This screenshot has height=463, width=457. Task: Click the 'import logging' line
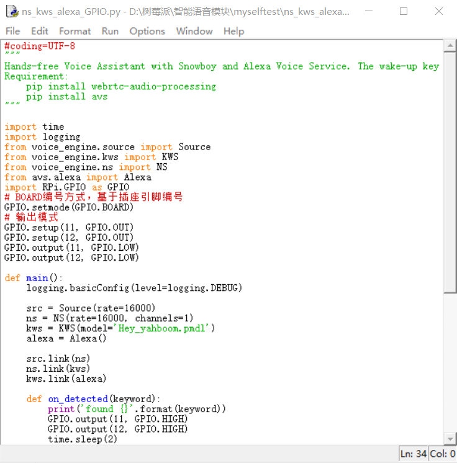click(x=42, y=137)
